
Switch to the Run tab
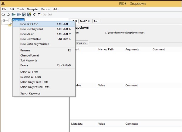(96, 21)
